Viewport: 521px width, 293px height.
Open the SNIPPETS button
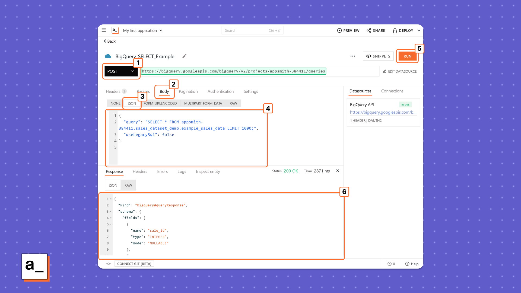point(378,56)
